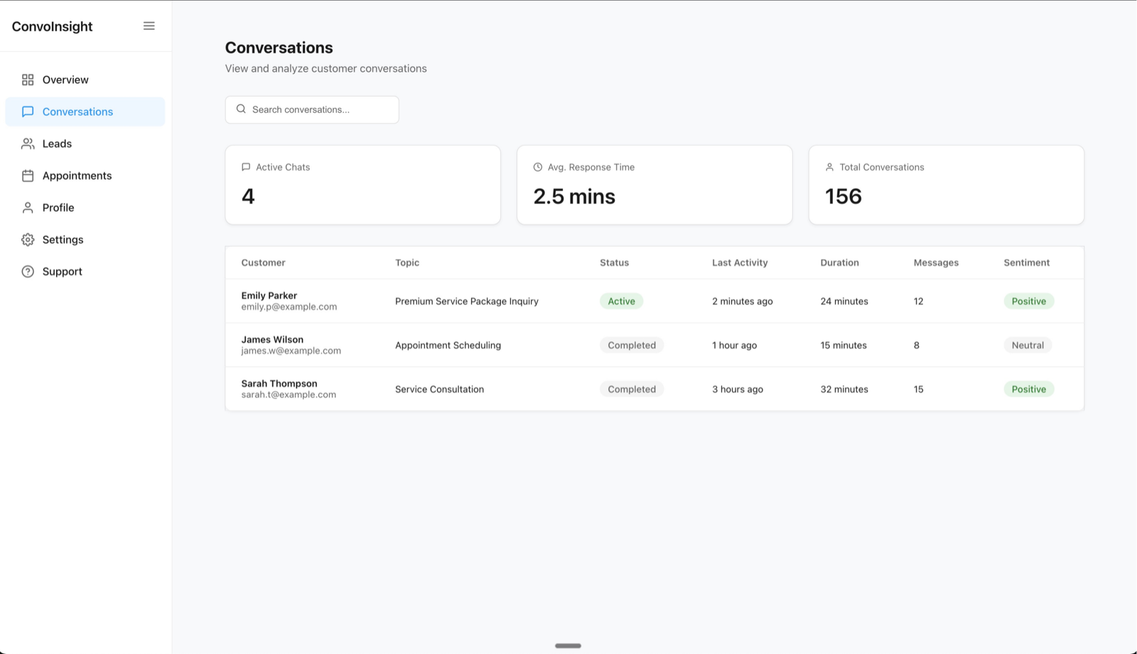The width and height of the screenshot is (1137, 654).
Task: Click the Overview grid icon
Action: pos(28,80)
